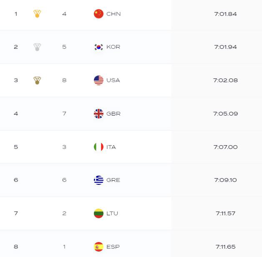The height and width of the screenshot is (257, 262).
Task: Click China's time 7:01.84
Action: point(225,14)
